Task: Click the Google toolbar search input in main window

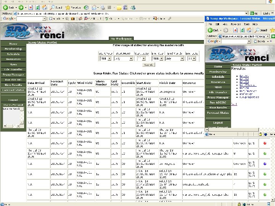Action: point(30,19)
